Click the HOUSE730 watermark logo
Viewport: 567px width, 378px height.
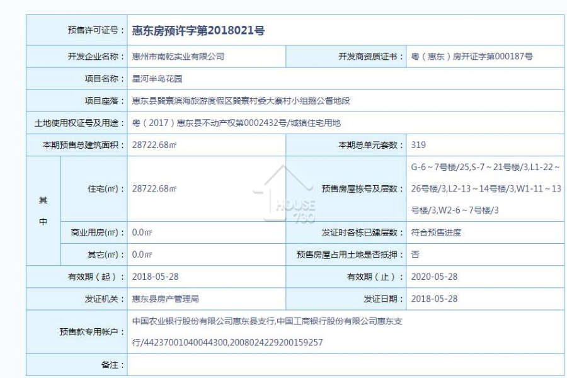point(284,194)
